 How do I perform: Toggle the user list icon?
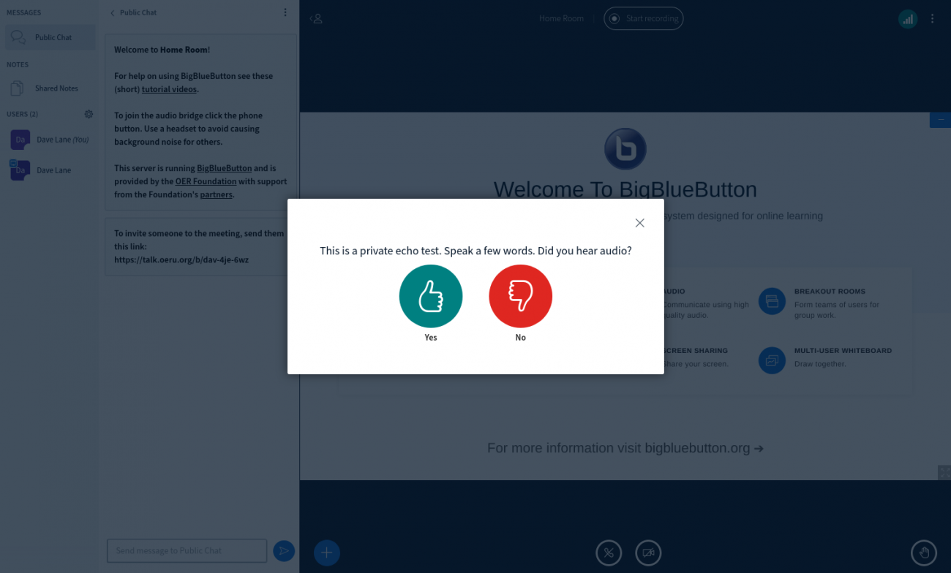tap(317, 18)
